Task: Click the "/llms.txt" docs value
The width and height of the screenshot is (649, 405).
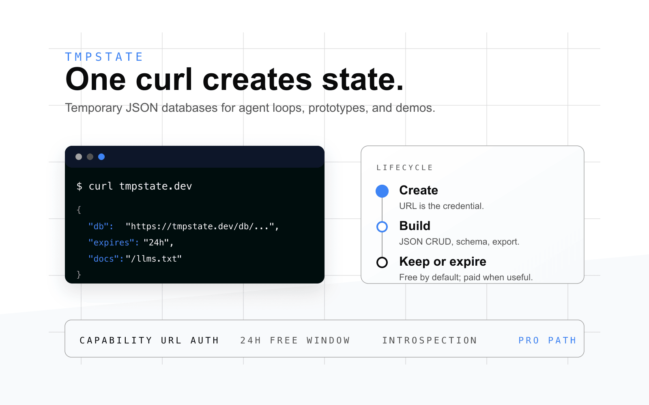Action: (x=154, y=259)
